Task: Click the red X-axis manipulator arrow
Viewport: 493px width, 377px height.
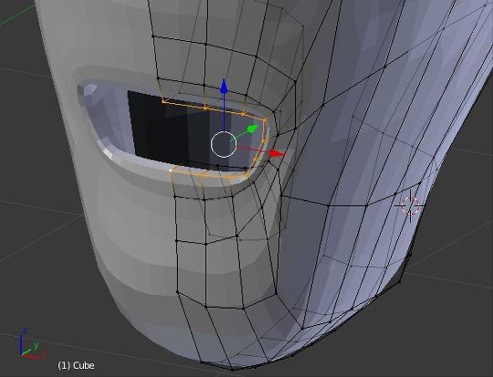Action: [277, 153]
